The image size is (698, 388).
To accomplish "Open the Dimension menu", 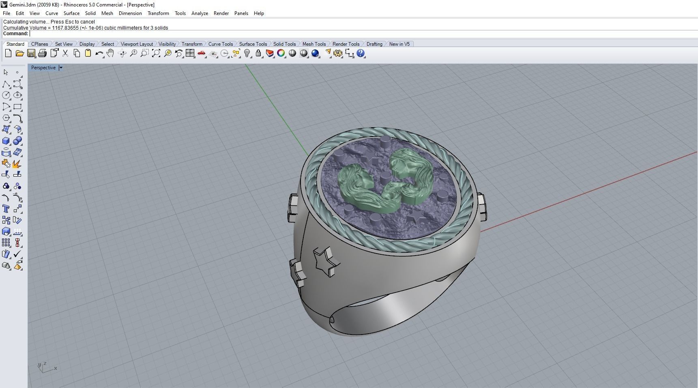I will (130, 13).
